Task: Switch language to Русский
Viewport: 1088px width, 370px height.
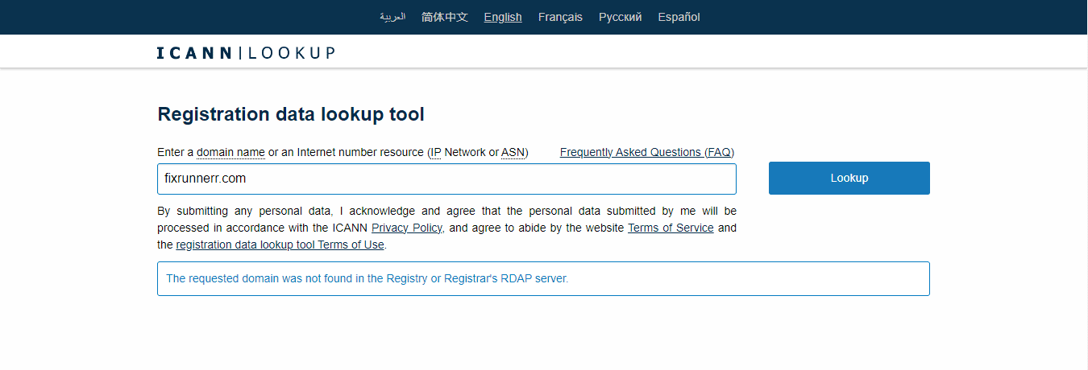Action: (x=621, y=17)
